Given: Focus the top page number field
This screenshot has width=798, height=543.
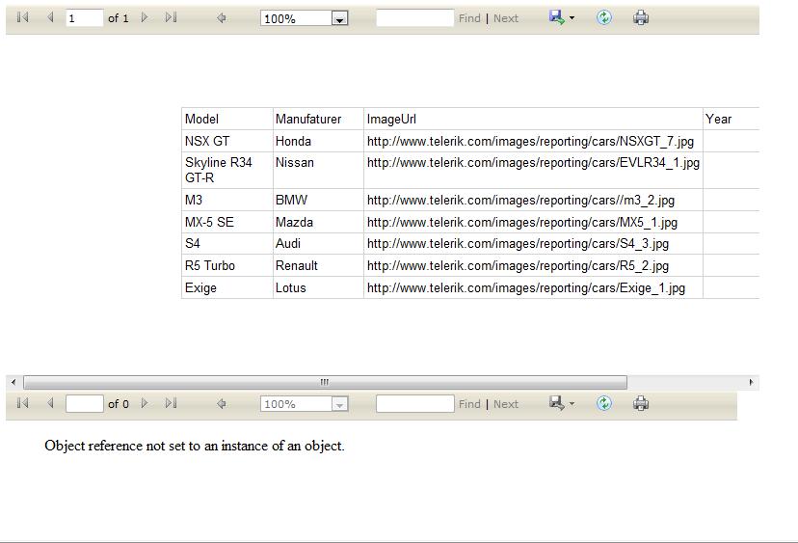Looking at the screenshot, I should tap(85, 18).
